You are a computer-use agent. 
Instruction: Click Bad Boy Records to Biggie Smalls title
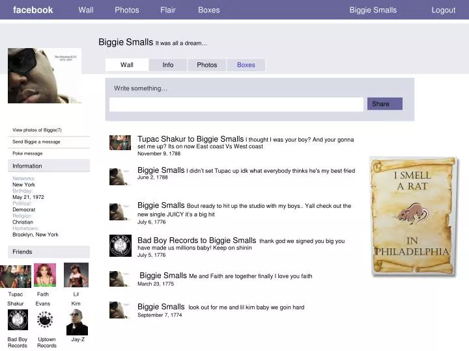(x=197, y=240)
